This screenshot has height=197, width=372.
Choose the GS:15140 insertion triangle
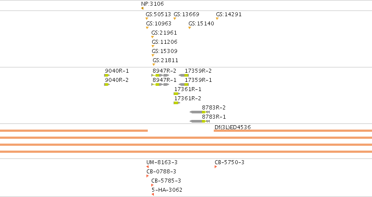(x=190, y=28)
